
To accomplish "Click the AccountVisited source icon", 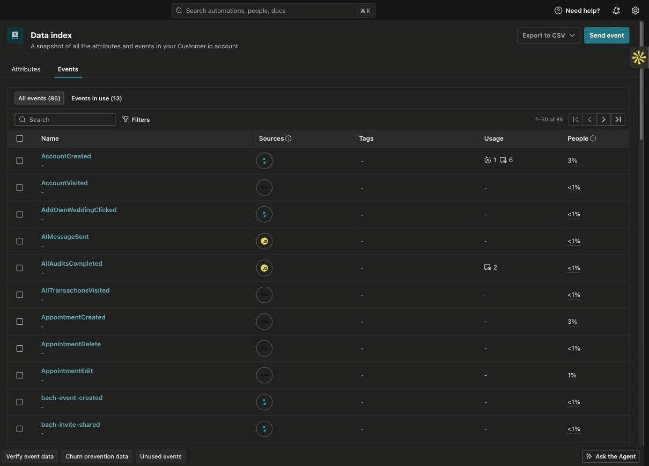I will pyautogui.click(x=264, y=187).
